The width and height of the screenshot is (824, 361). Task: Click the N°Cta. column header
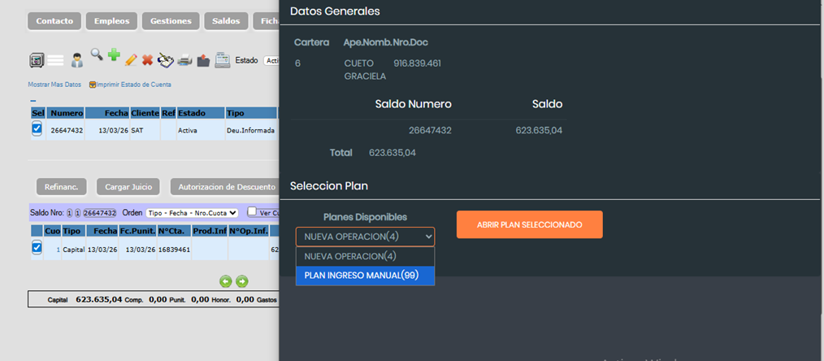point(175,231)
